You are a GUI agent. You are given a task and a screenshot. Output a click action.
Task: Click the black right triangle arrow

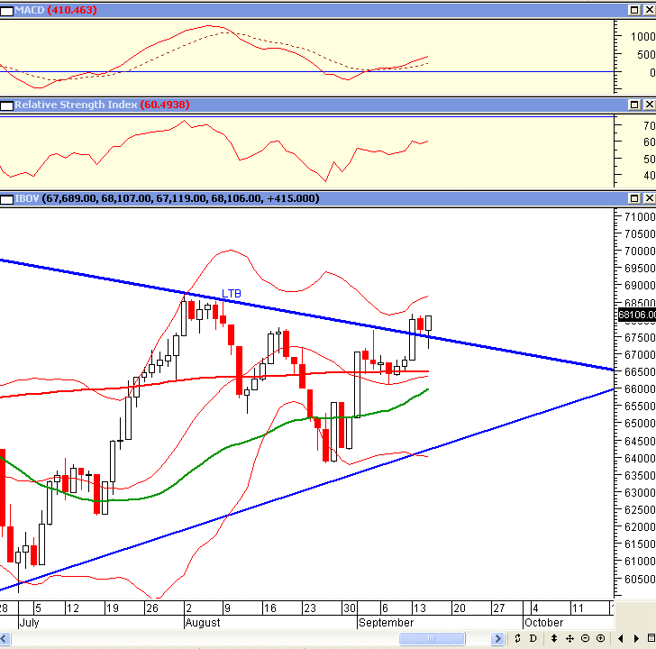[636, 638]
